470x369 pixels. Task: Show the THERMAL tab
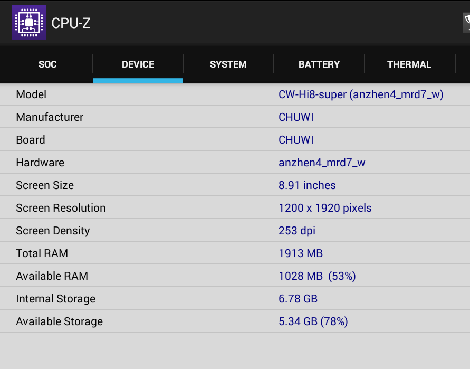[409, 64]
